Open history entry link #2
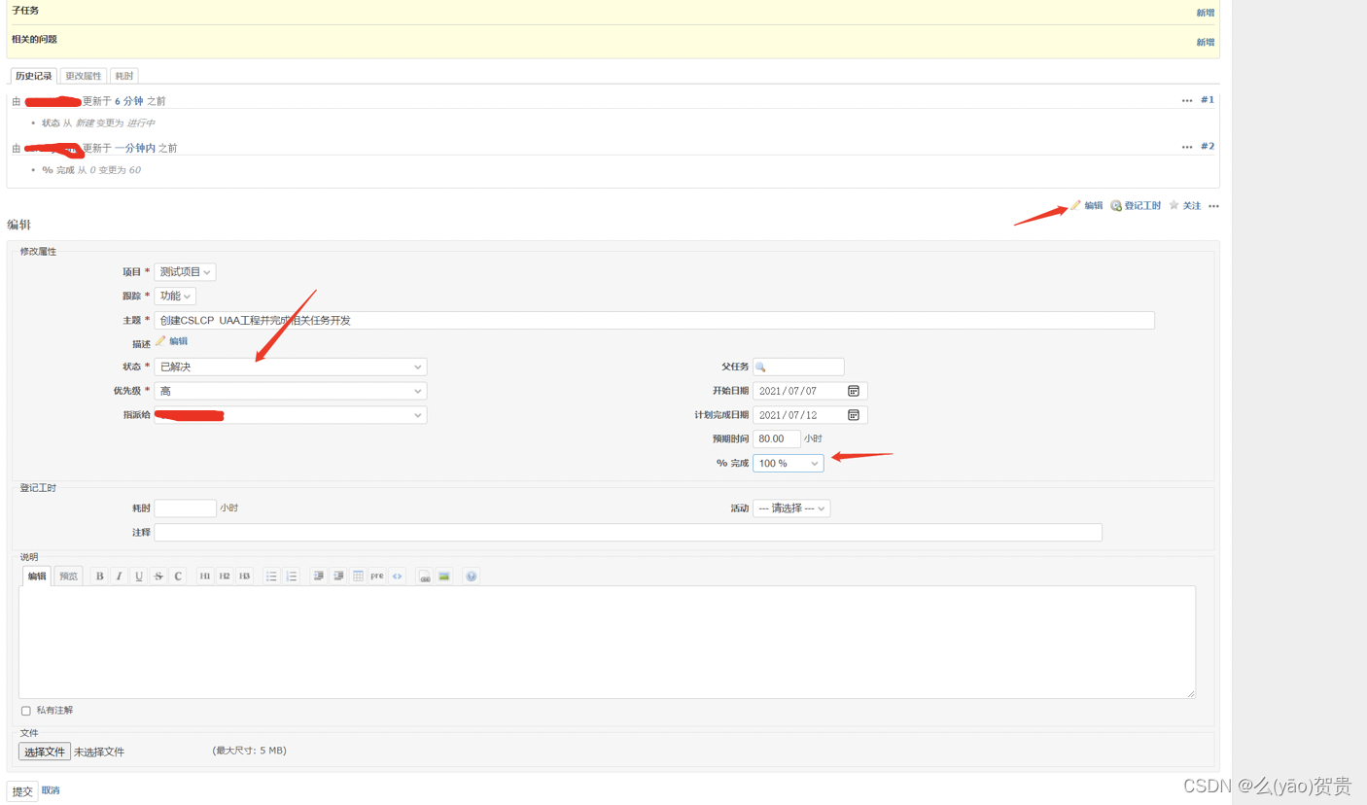 pos(1208,147)
